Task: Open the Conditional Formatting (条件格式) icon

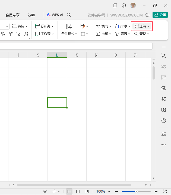Action: [69, 27]
